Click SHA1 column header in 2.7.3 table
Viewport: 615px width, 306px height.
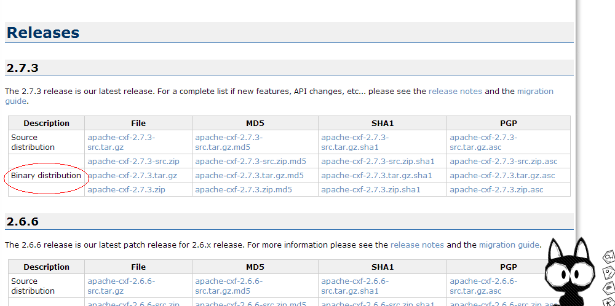click(383, 123)
